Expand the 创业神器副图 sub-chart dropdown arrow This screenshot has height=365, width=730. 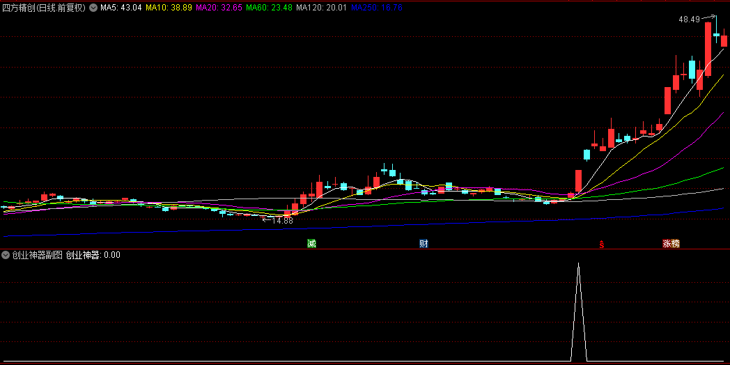pyautogui.click(x=6, y=255)
